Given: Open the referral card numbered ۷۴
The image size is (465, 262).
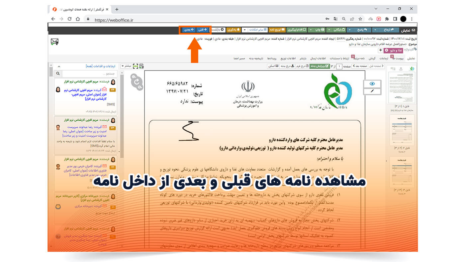Looking at the screenshot, I should (85, 96).
